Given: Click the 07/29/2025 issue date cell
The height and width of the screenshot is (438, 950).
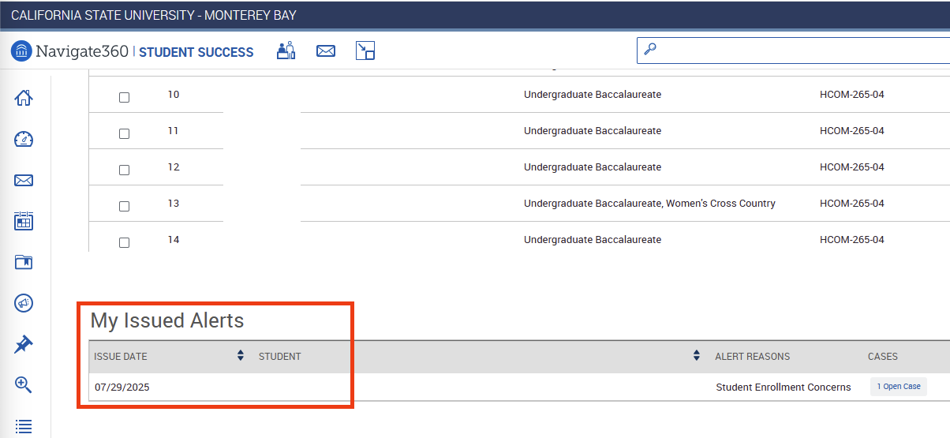Looking at the screenshot, I should (122, 387).
